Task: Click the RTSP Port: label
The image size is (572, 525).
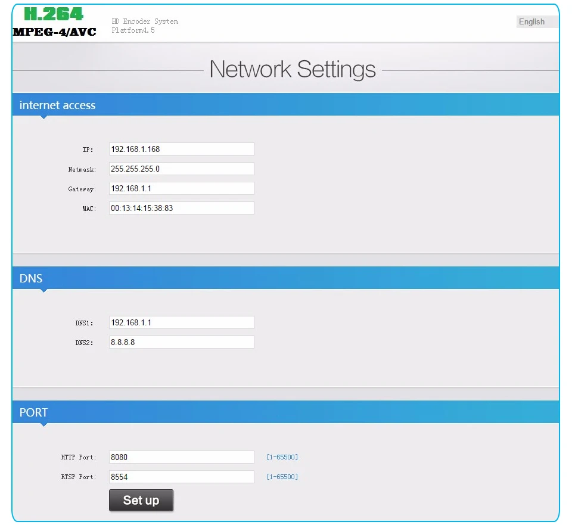Action: 79,477
